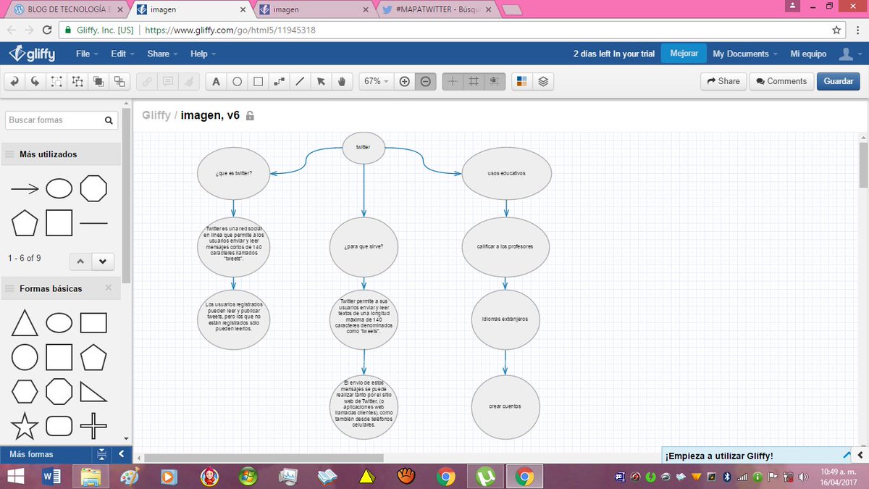Open the File menu
The width and height of the screenshot is (869, 489).
coord(86,54)
